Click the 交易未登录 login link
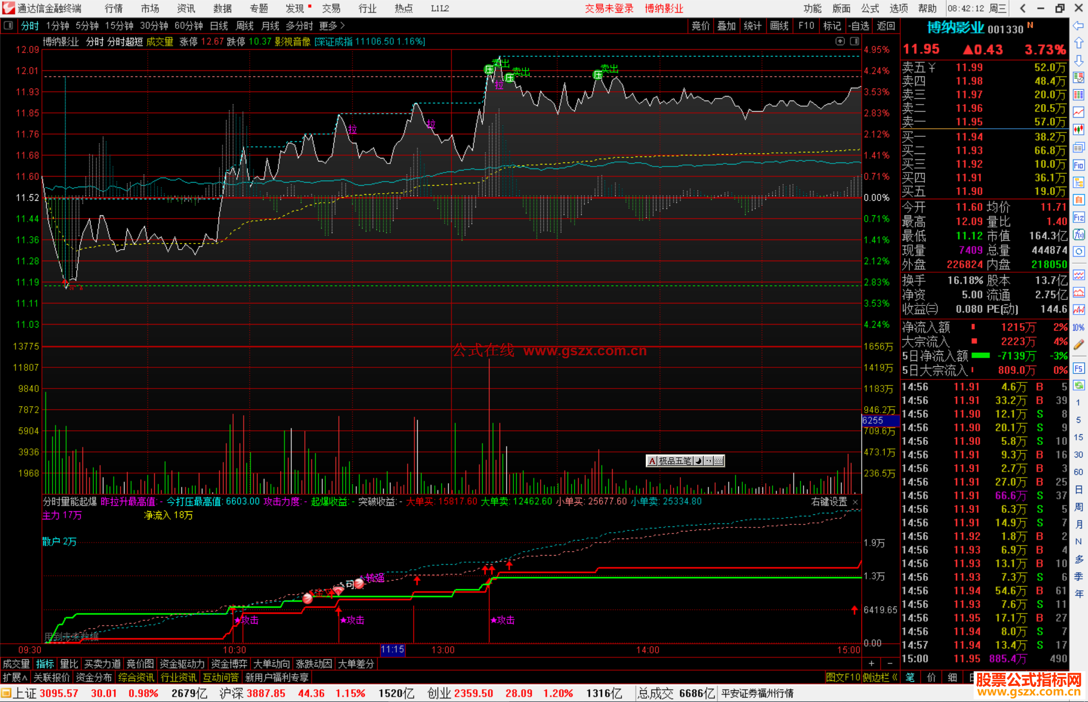The width and height of the screenshot is (1088, 702). pyautogui.click(x=609, y=9)
